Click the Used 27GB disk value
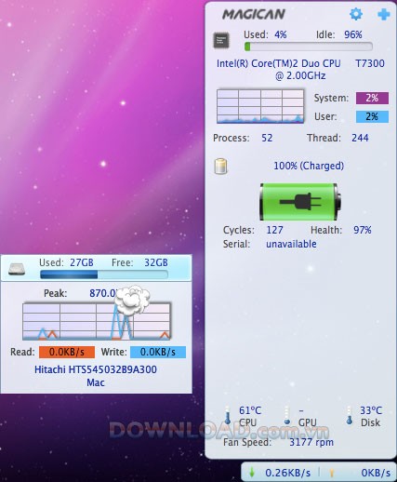397x482 pixels. click(82, 262)
